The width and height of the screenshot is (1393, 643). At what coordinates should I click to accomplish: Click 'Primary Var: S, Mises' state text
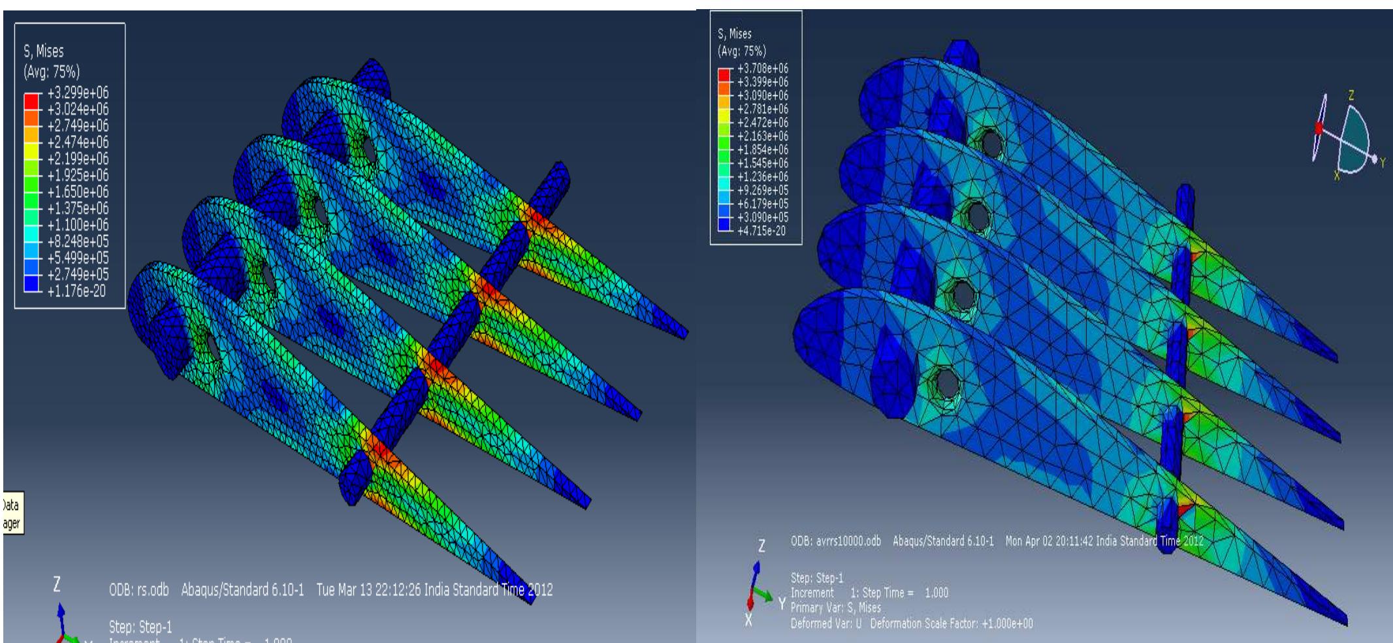point(835,608)
